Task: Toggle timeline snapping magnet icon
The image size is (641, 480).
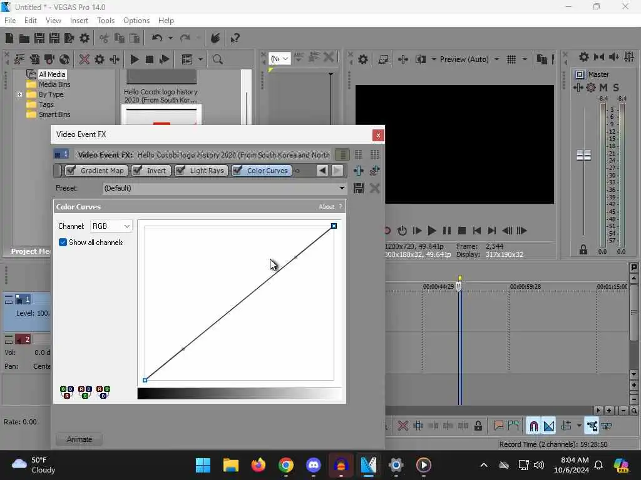Action: coord(533,426)
